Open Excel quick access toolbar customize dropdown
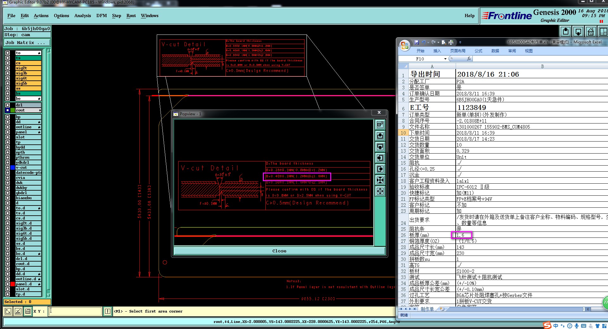The width and height of the screenshot is (608, 329). click(x=460, y=42)
